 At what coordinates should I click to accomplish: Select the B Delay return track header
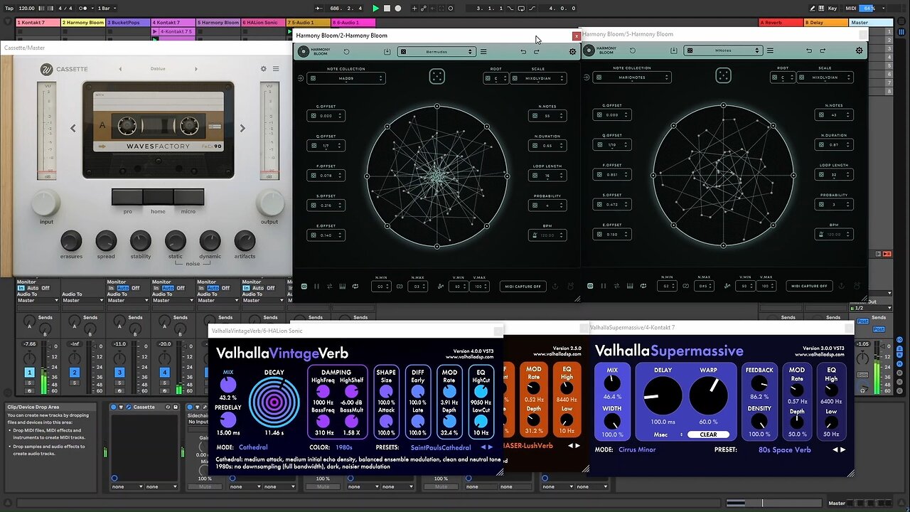coord(825,23)
